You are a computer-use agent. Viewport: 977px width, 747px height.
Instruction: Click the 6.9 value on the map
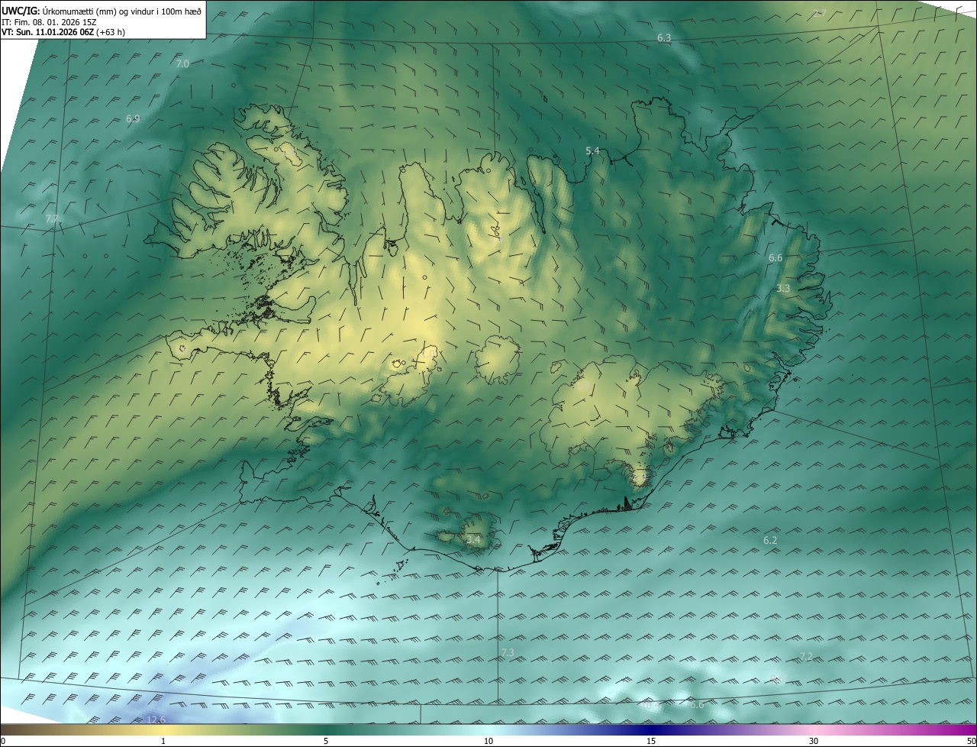coord(133,119)
